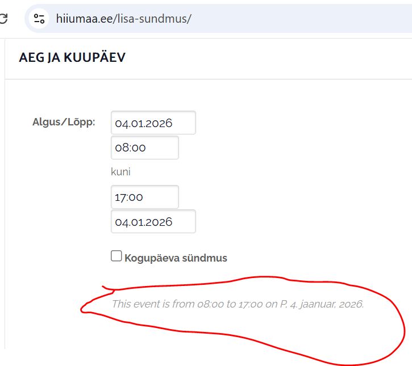Viewport: 412px width, 366px height.
Task: Click '08:00' inside the event summary
Action: tap(210, 304)
